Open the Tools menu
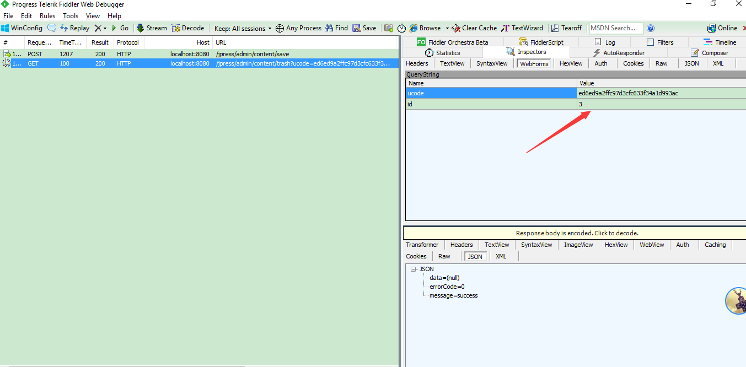The width and height of the screenshot is (746, 367). [71, 16]
